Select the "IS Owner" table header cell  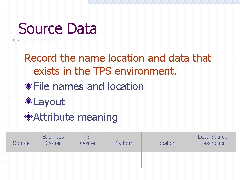coord(88,142)
